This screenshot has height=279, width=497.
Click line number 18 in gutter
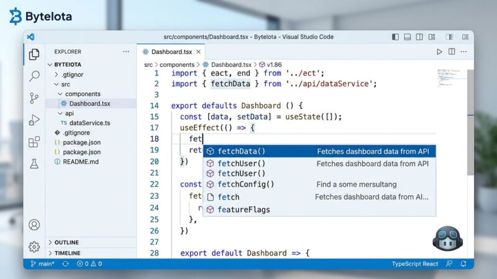point(154,138)
